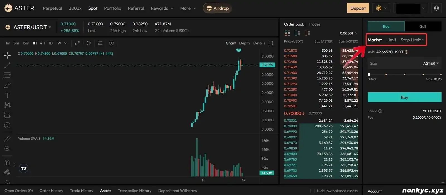Switch to the Trade History tab
The image size is (446, 195).
(x=81, y=191)
